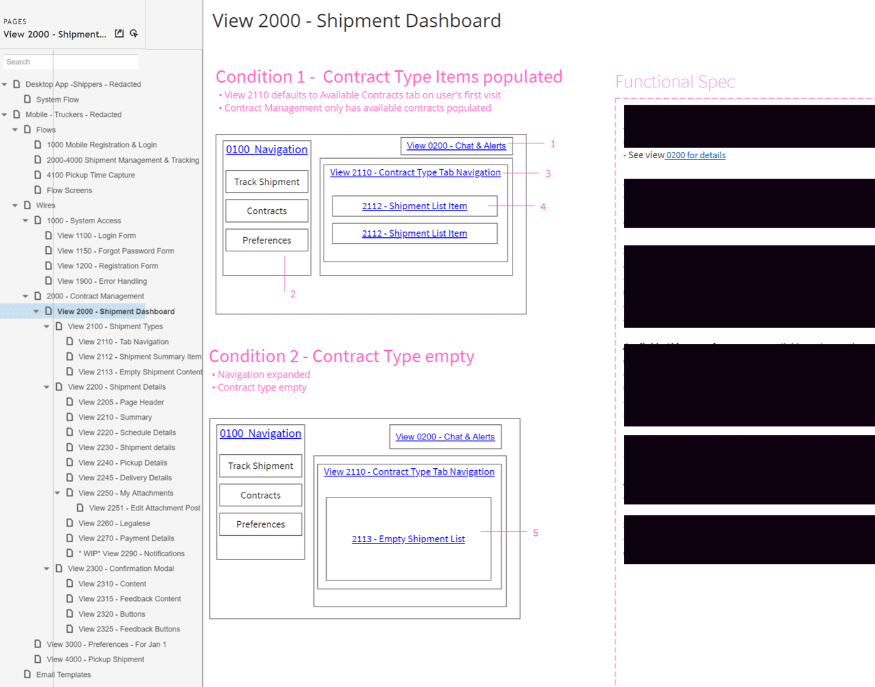Viewport: 875px width, 687px height.
Task: Click Preferences box in Condition 1 wireframe
Action: (x=267, y=240)
